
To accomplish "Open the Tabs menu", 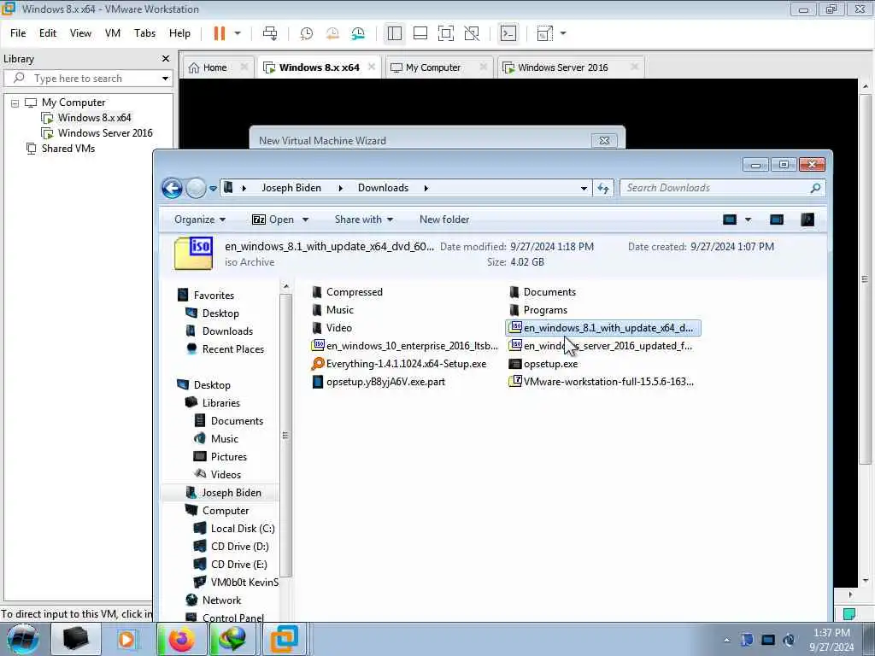I will (x=144, y=33).
